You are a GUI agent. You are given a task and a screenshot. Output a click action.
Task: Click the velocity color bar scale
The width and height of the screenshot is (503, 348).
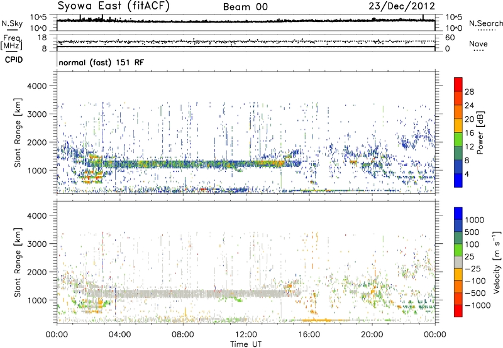[x=458, y=262]
